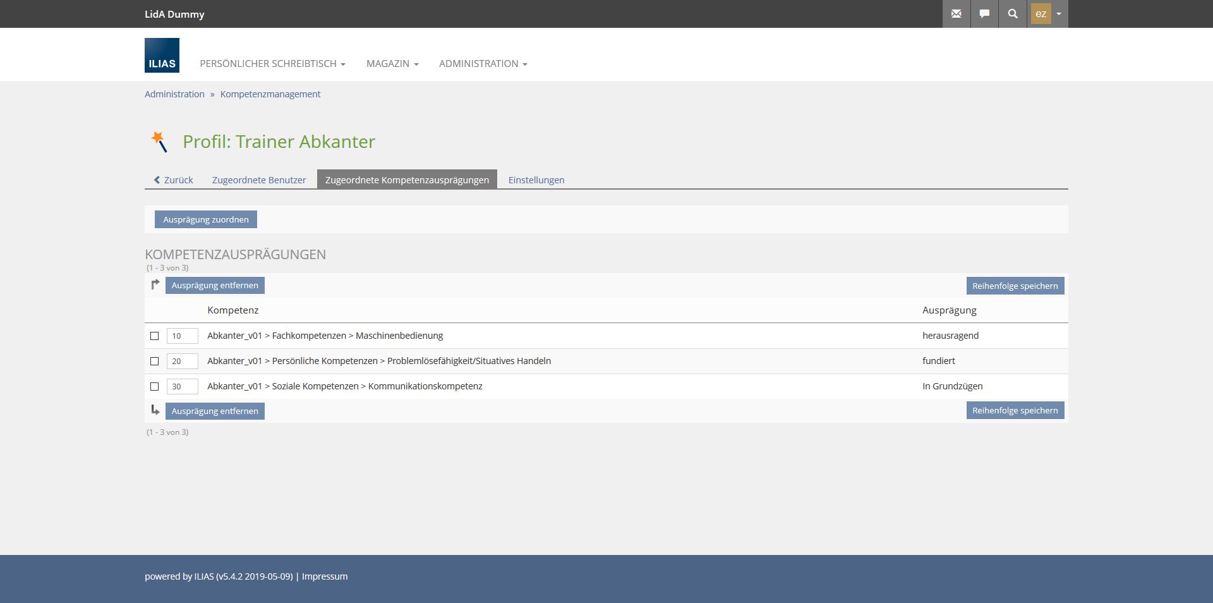Open the Magazin dropdown
The width and height of the screenshot is (1213, 603).
click(392, 64)
